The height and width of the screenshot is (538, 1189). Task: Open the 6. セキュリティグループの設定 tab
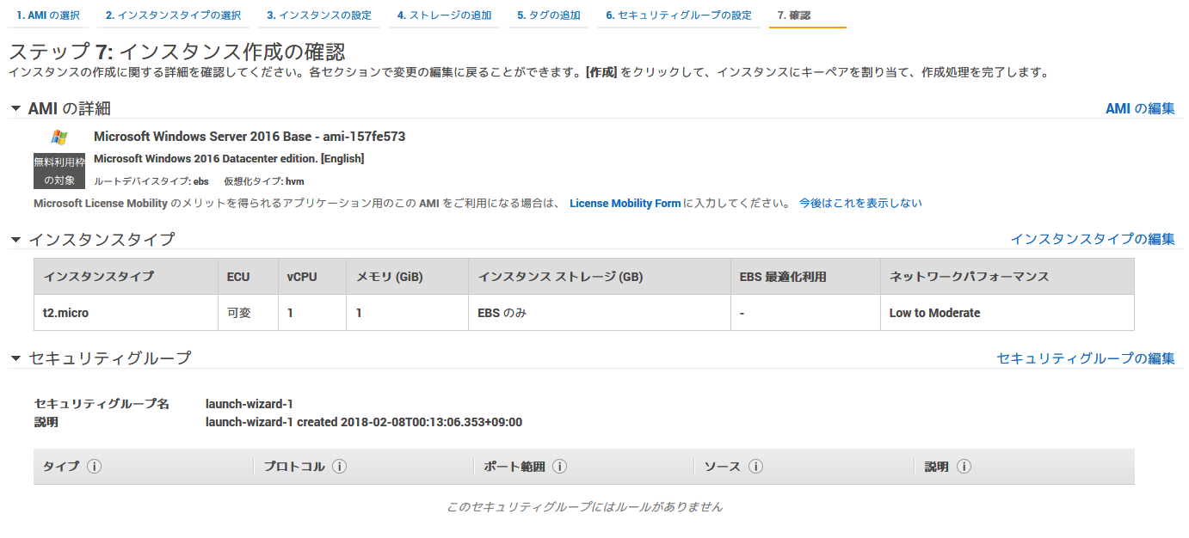click(x=679, y=15)
